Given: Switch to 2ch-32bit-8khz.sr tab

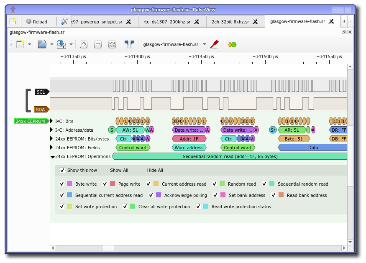Looking at the screenshot, I should [x=230, y=22].
